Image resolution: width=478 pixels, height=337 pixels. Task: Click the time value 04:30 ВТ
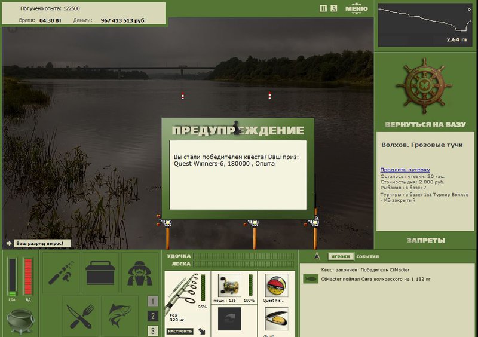[x=51, y=20]
